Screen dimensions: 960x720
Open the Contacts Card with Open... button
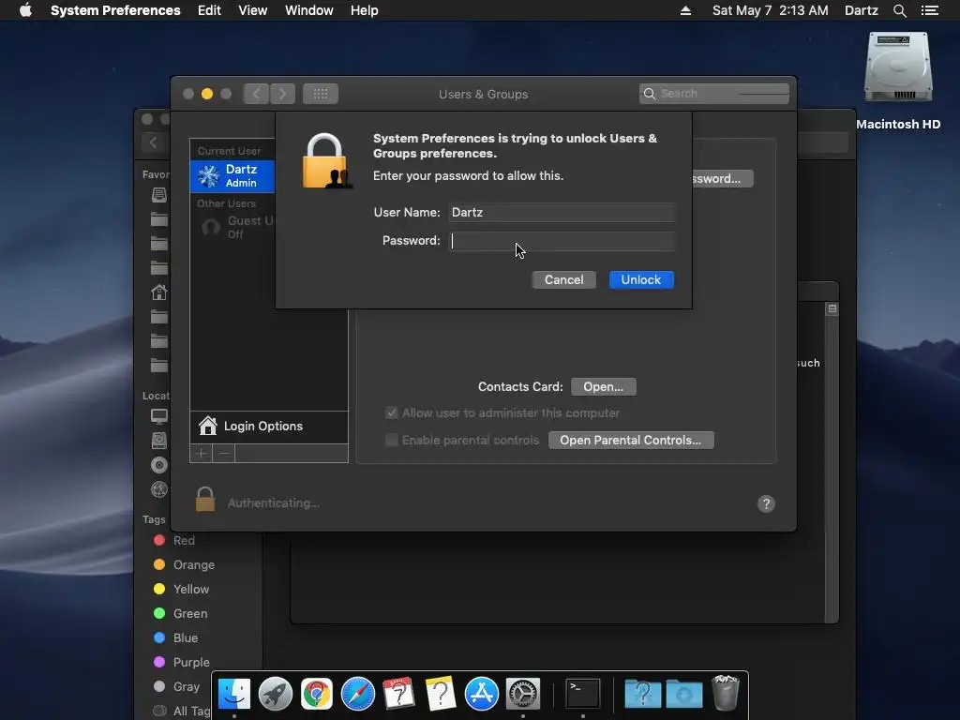pos(603,387)
